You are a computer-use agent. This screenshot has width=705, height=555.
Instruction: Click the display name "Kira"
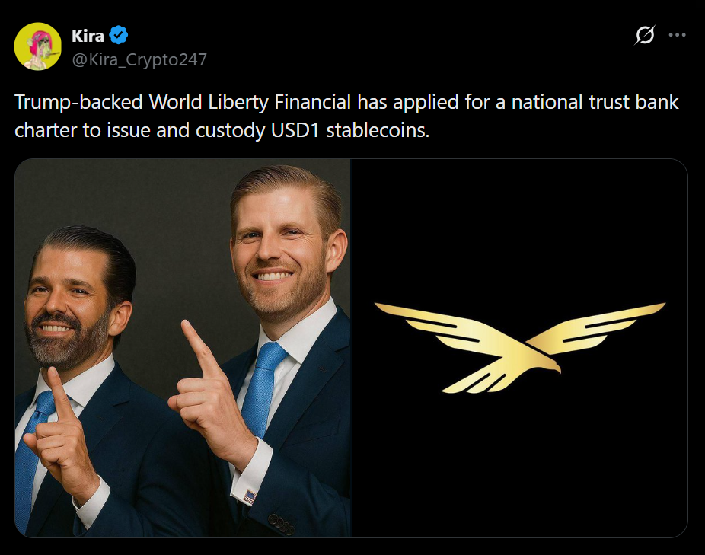point(88,35)
